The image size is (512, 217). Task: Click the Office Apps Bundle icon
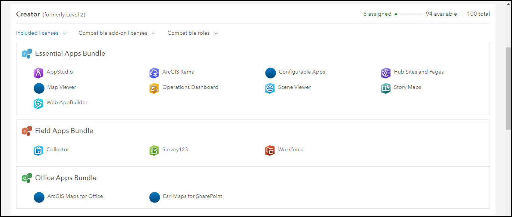(27, 178)
